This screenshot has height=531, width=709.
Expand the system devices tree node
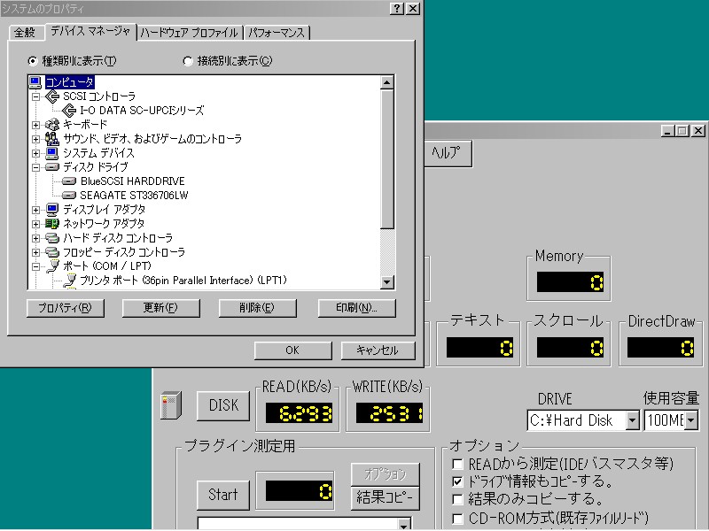pyautogui.click(x=36, y=153)
